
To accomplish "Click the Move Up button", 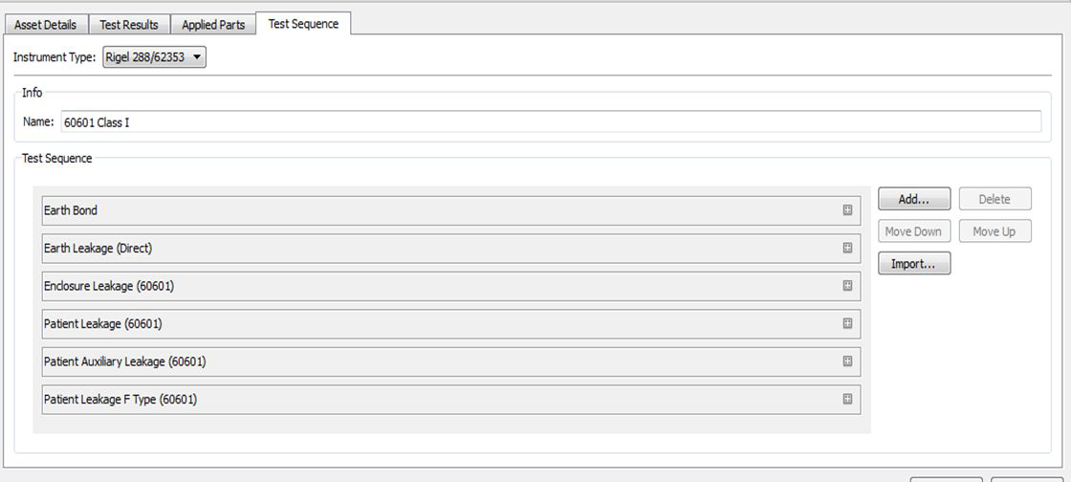I will point(994,231).
